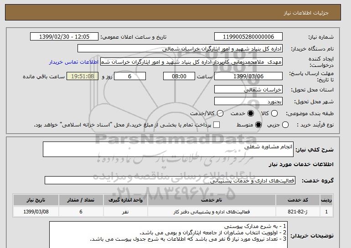The image size is (351, 248).
Task: Choose the جزیی purchase type radio
Action: [x=285, y=125]
